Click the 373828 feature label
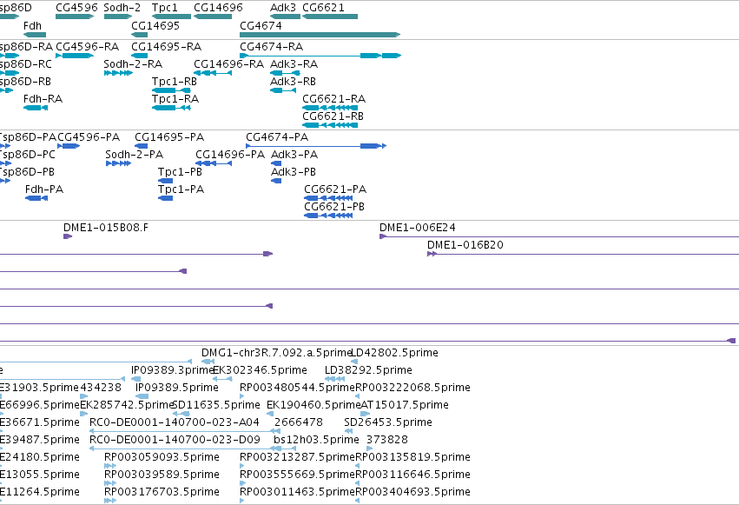The height and width of the screenshot is (505, 739). coord(387,440)
